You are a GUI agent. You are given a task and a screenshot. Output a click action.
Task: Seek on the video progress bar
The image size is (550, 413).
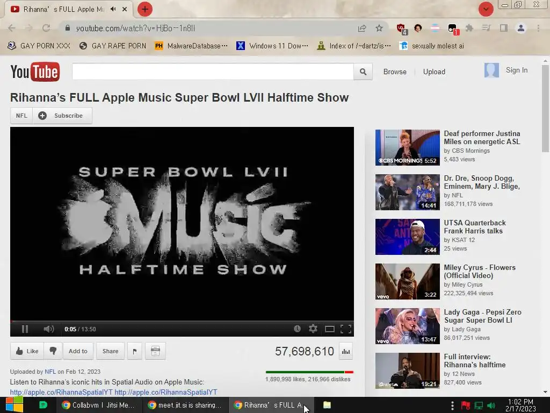pos(182,321)
